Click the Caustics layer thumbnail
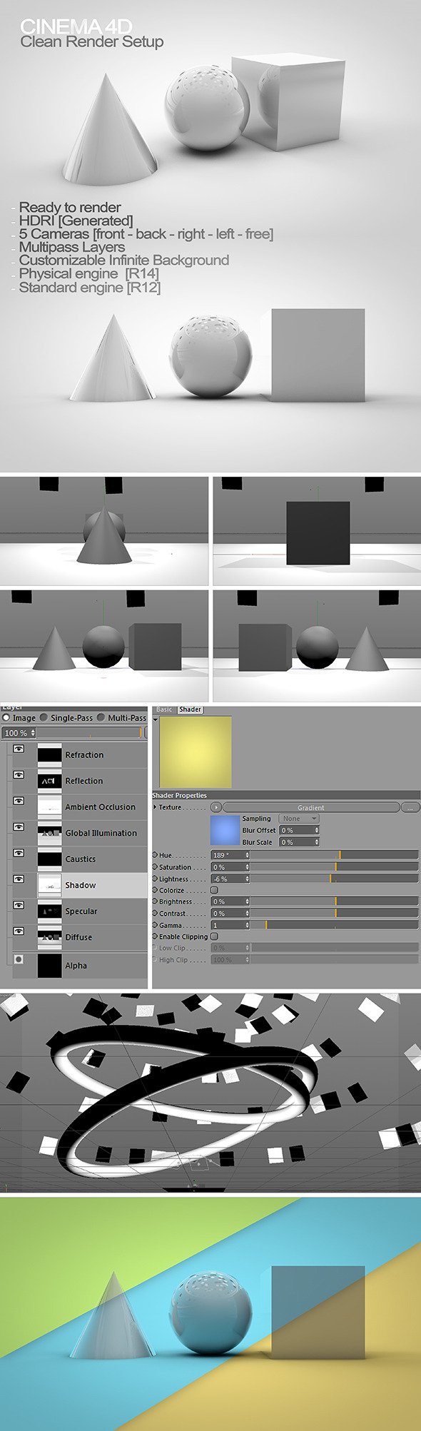 49,859
